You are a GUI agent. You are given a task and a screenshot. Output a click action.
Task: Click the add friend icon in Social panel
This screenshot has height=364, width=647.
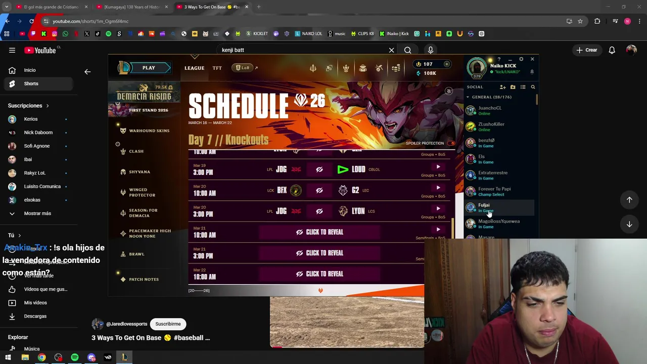[503, 87]
